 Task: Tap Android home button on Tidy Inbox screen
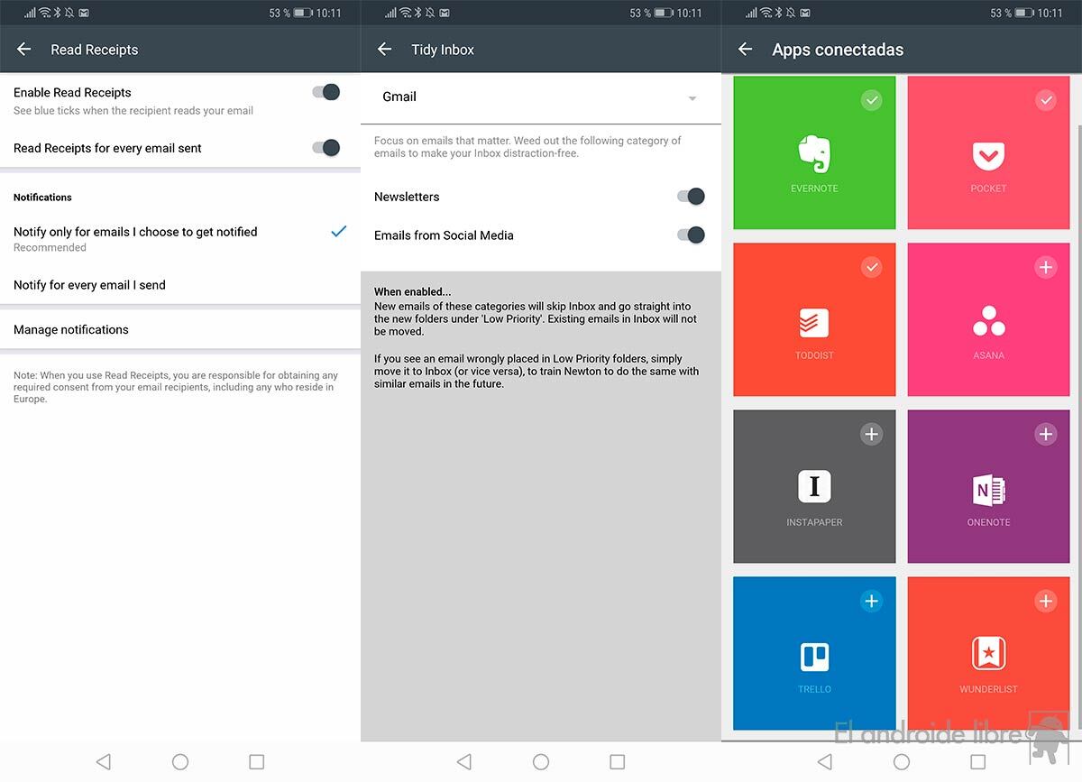pyautogui.click(x=541, y=762)
